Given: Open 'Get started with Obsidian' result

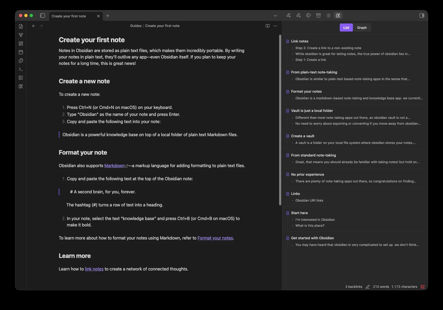Looking at the screenshot, I should (313, 238).
